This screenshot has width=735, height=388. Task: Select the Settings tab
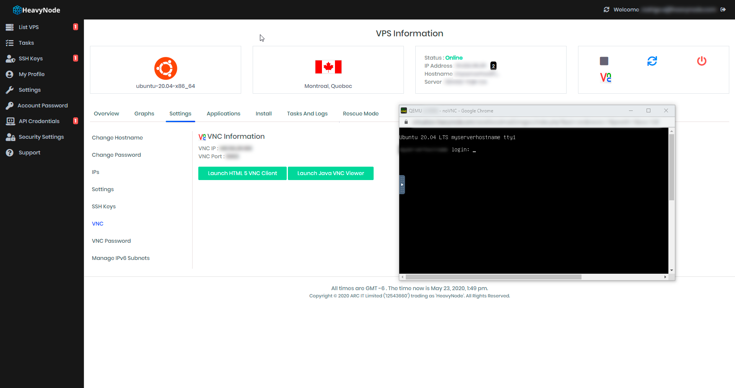pyautogui.click(x=180, y=114)
